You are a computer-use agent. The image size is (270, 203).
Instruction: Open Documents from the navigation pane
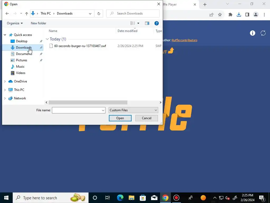[24, 54]
